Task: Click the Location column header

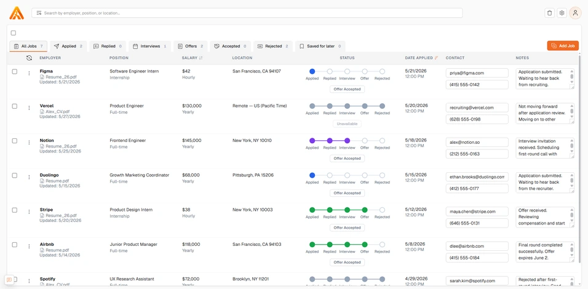Action: pyautogui.click(x=242, y=58)
